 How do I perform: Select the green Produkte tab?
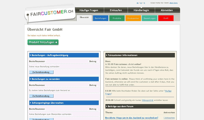pyautogui.click(x=117, y=18)
